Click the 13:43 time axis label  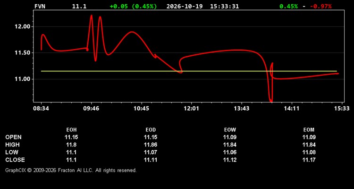coord(242,109)
